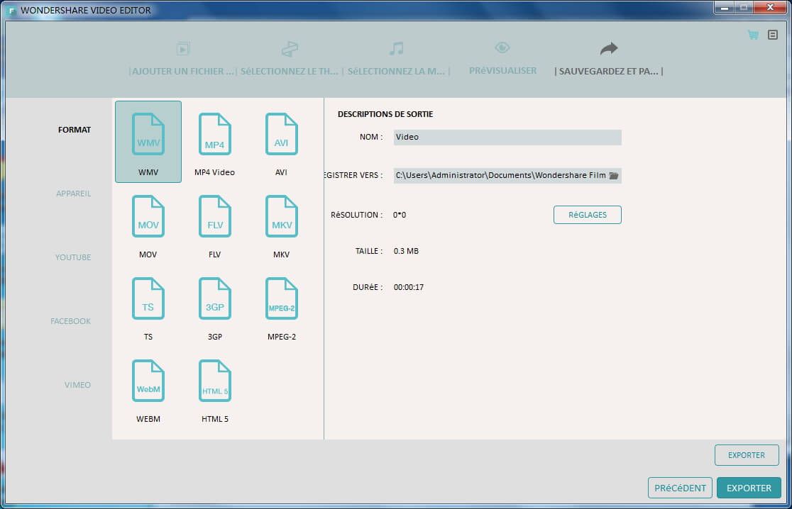Open the shopping cart icon

pyautogui.click(x=753, y=35)
